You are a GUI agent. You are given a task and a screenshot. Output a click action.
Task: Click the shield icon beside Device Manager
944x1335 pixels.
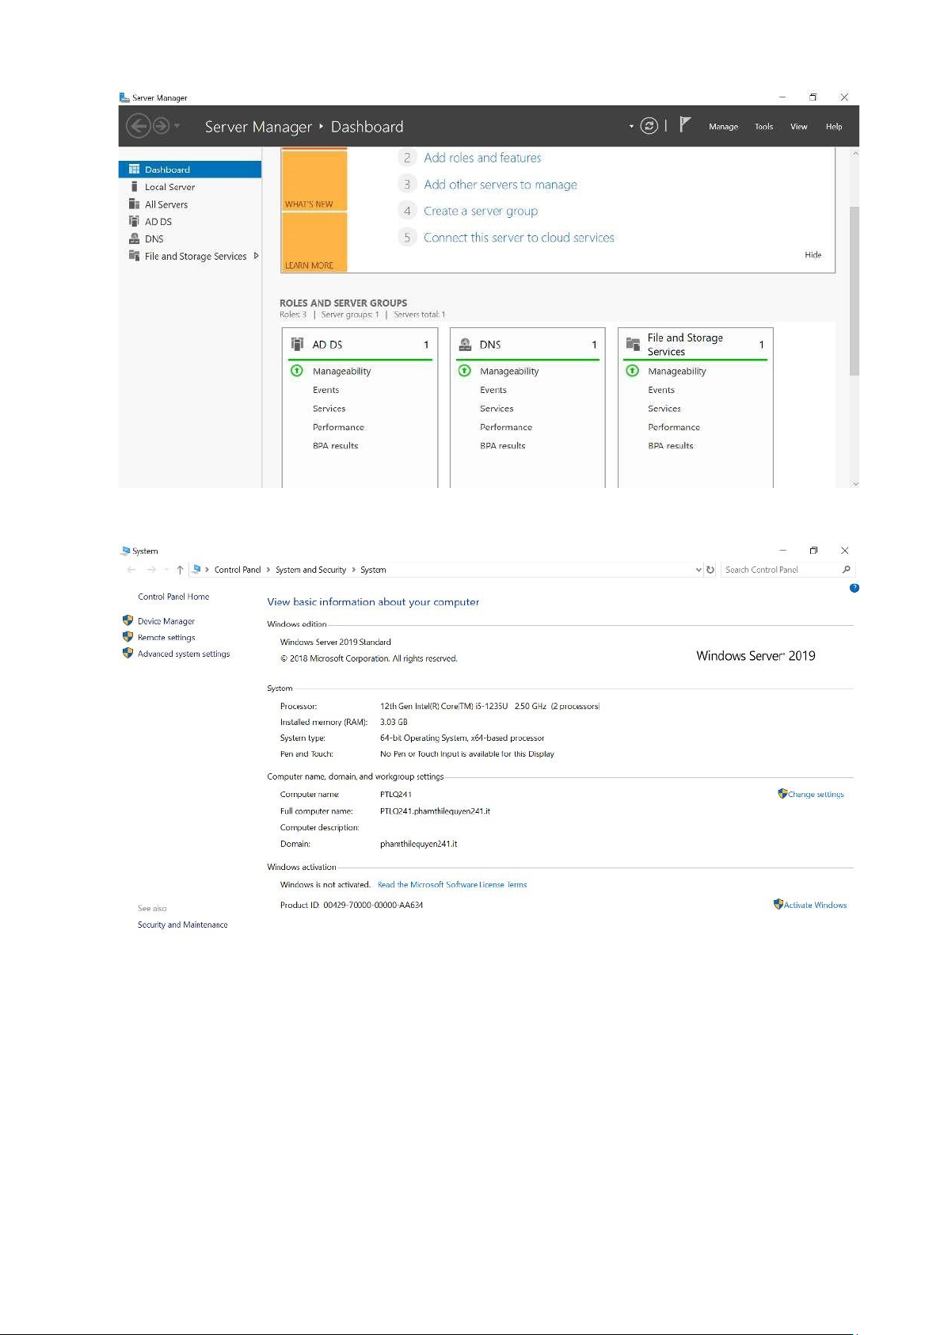128,620
